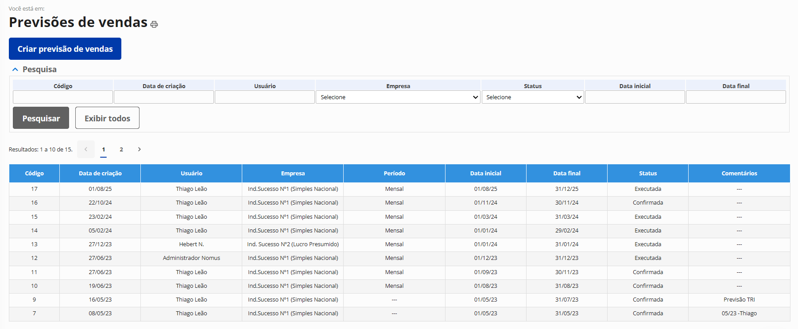The height and width of the screenshot is (329, 798).
Task: Select results page 1
Action: [x=104, y=149]
